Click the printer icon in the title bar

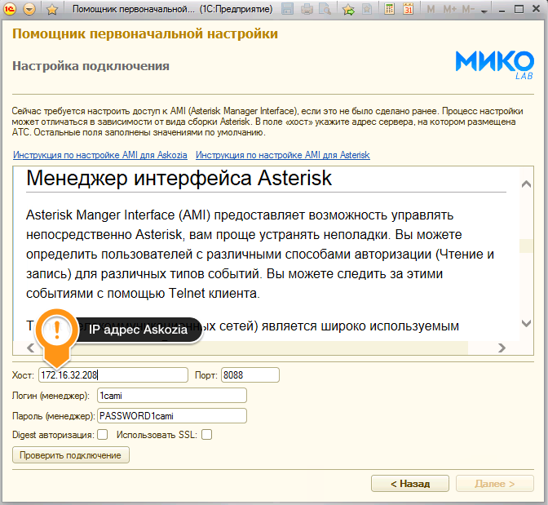pos(307,9)
